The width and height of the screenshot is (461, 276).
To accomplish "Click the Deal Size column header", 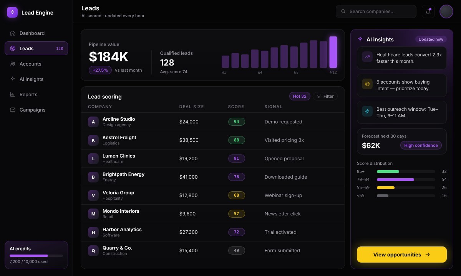I will (192, 107).
